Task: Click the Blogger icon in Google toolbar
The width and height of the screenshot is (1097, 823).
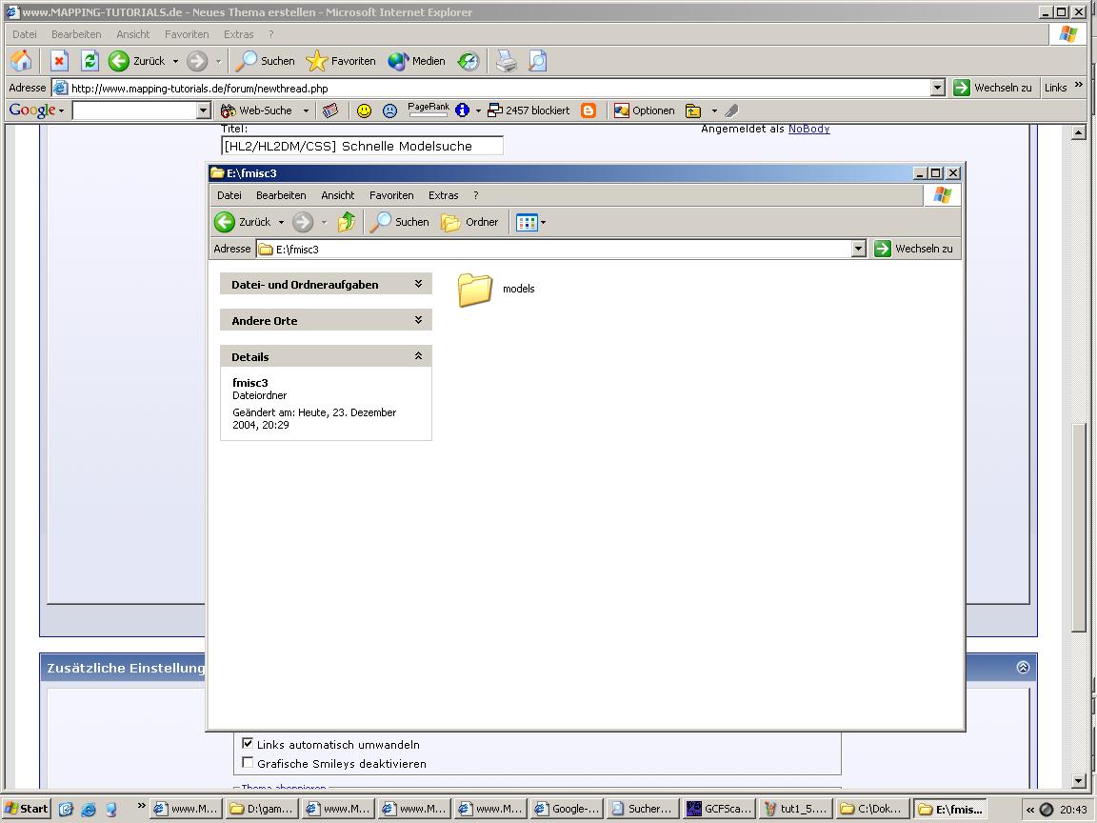Action: 588,110
